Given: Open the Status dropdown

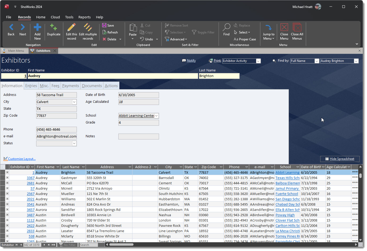Looking at the screenshot, I should click(74, 143).
